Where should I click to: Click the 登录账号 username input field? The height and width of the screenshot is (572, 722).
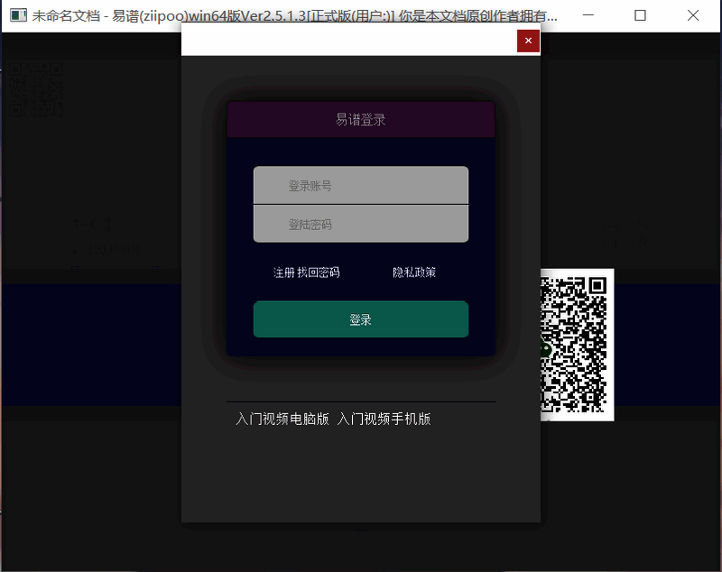tap(360, 185)
